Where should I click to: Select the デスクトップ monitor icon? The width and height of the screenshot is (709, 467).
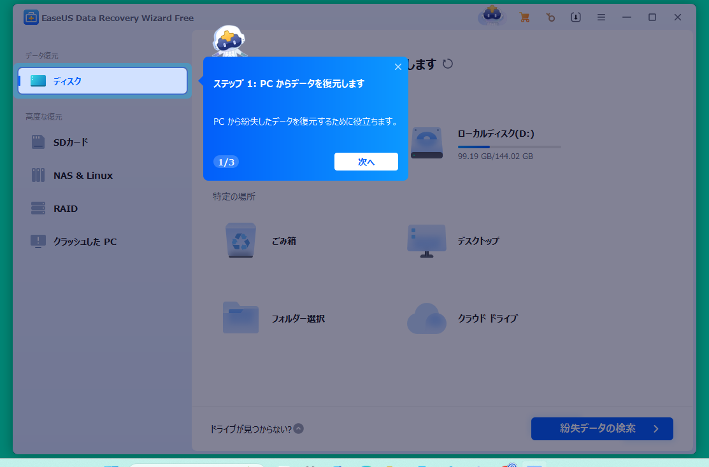click(x=427, y=240)
